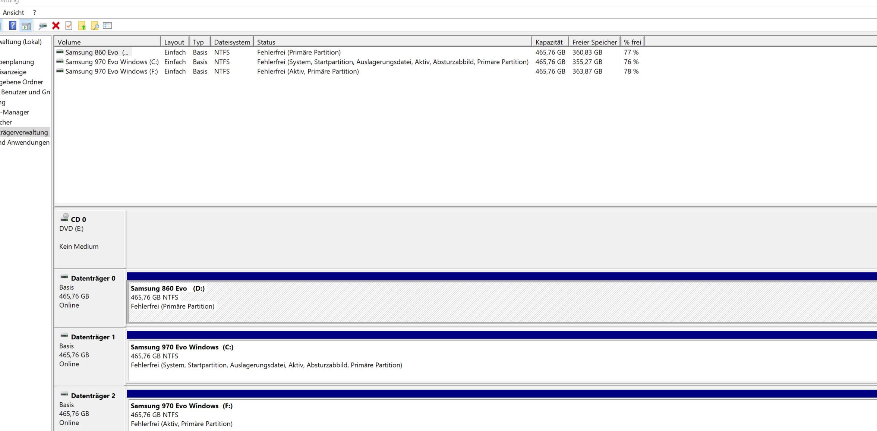Image resolution: width=877 pixels, height=431 pixels.
Task: Click the red X delete icon
Action: (56, 26)
